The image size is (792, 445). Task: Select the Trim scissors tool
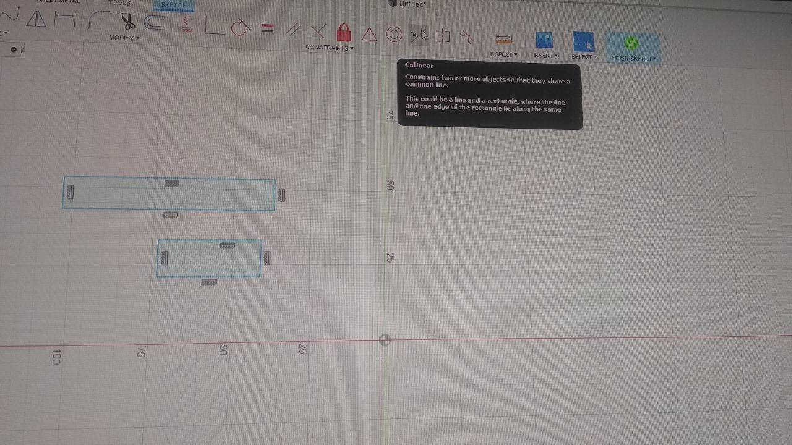[x=128, y=22]
